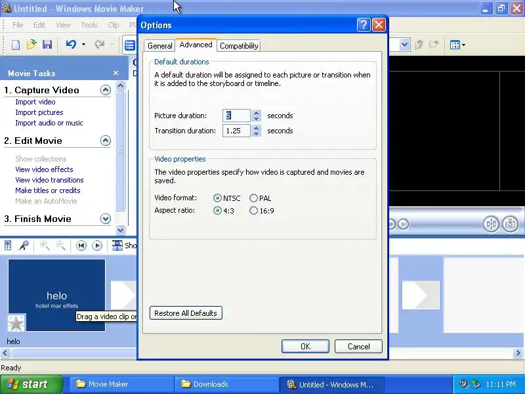
Task: Click the Narrate Timeline microphone icon
Action: [x=24, y=246]
